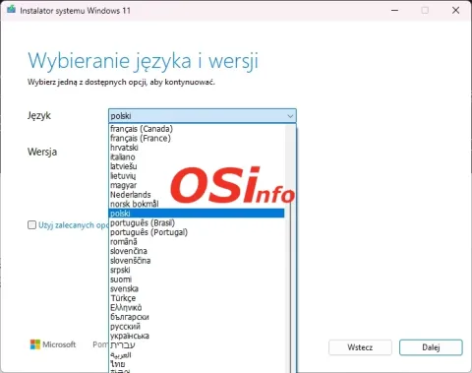The width and height of the screenshot is (472, 373).
Task: Close the Windows 11 installer window
Action: [455, 10]
